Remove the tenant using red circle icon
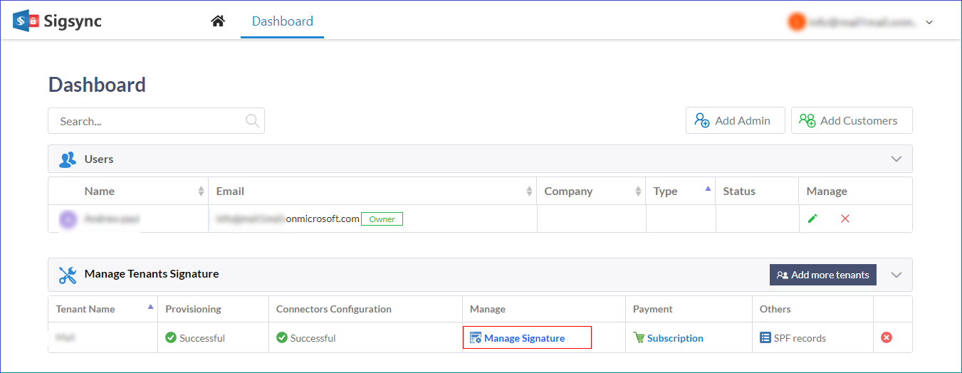Screen dimensions: 962x373 [x=887, y=337]
